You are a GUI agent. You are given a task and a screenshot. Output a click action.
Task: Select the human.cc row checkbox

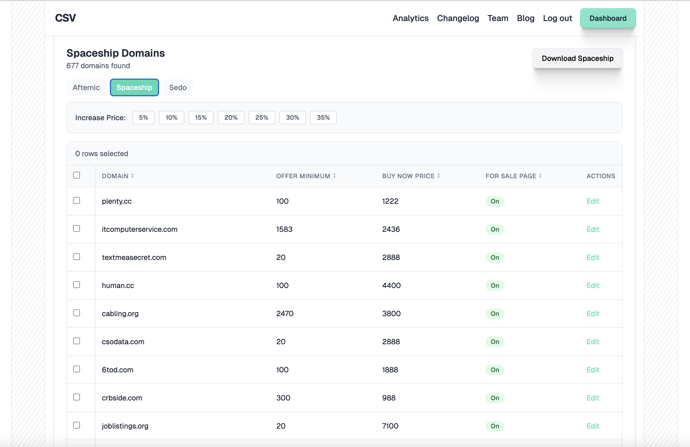pyautogui.click(x=77, y=284)
